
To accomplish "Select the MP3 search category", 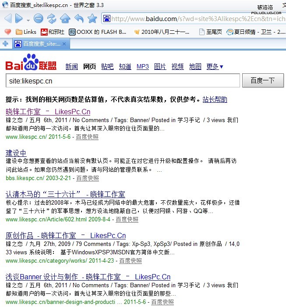I will (143, 66).
